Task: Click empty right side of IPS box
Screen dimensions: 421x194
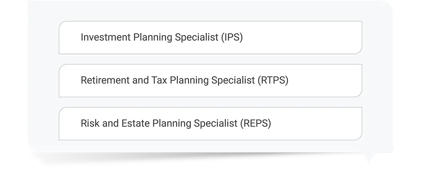Action: [315, 38]
